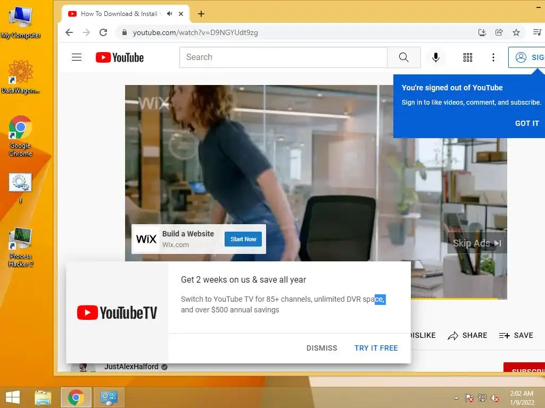Click the YouTube TV logo

tap(117, 312)
